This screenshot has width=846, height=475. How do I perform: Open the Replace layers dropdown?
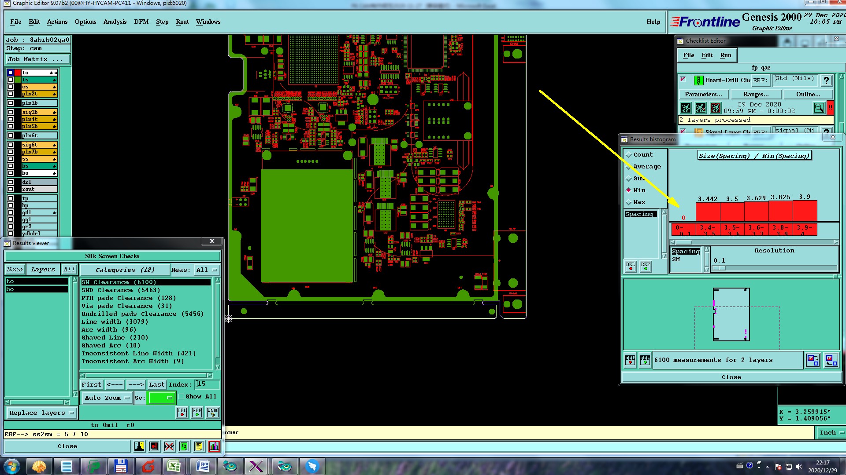(41, 413)
